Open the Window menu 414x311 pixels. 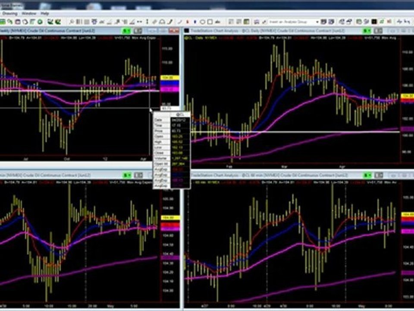(x=29, y=13)
